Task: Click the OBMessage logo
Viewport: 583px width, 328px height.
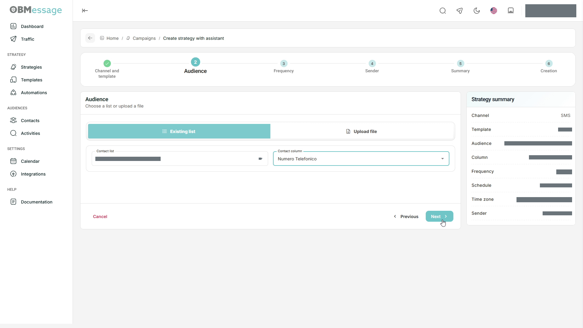Action: point(36,10)
